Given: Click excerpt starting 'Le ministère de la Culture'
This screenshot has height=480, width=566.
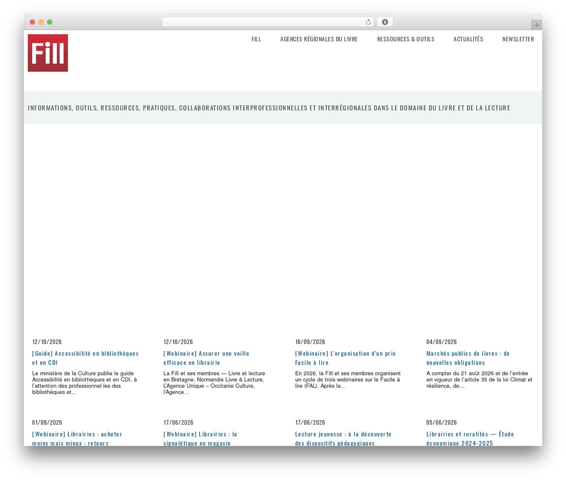Looking at the screenshot, I should click(84, 383).
